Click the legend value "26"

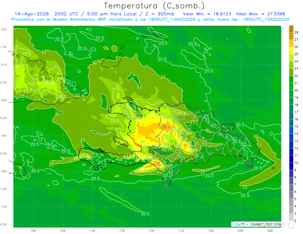tap(296, 47)
